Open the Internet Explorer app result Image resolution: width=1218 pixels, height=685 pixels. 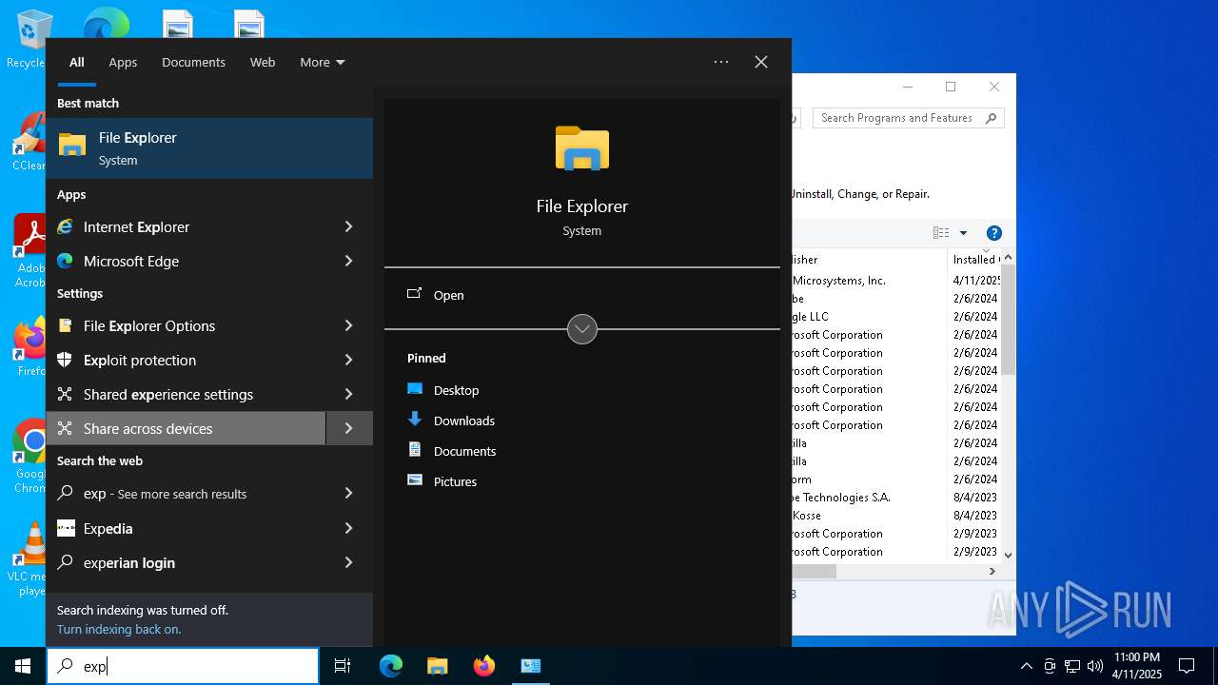[x=187, y=226]
